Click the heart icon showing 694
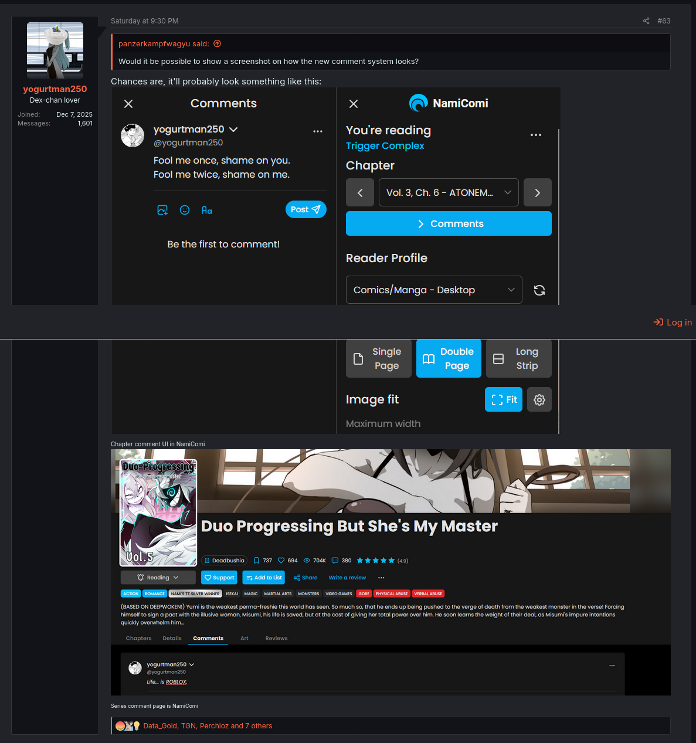The width and height of the screenshot is (696, 743). [x=281, y=561]
